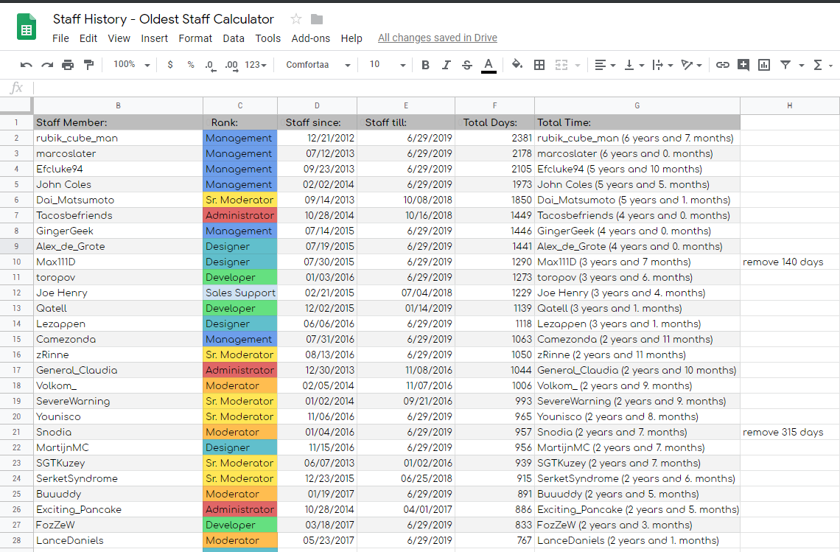Star this spreadsheet document
The width and height of the screenshot is (840, 552).
point(295,19)
